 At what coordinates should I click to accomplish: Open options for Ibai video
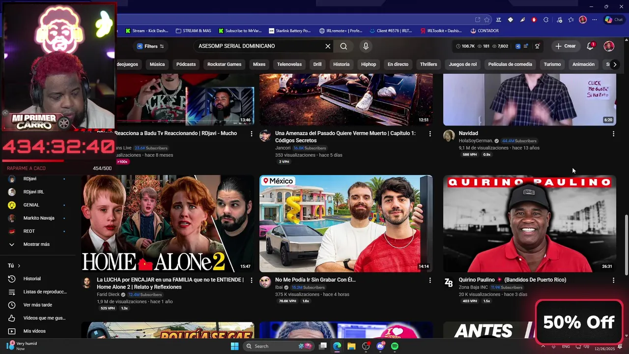(430, 280)
